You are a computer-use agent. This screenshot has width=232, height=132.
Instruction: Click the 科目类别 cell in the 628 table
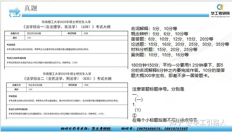(72, 33)
